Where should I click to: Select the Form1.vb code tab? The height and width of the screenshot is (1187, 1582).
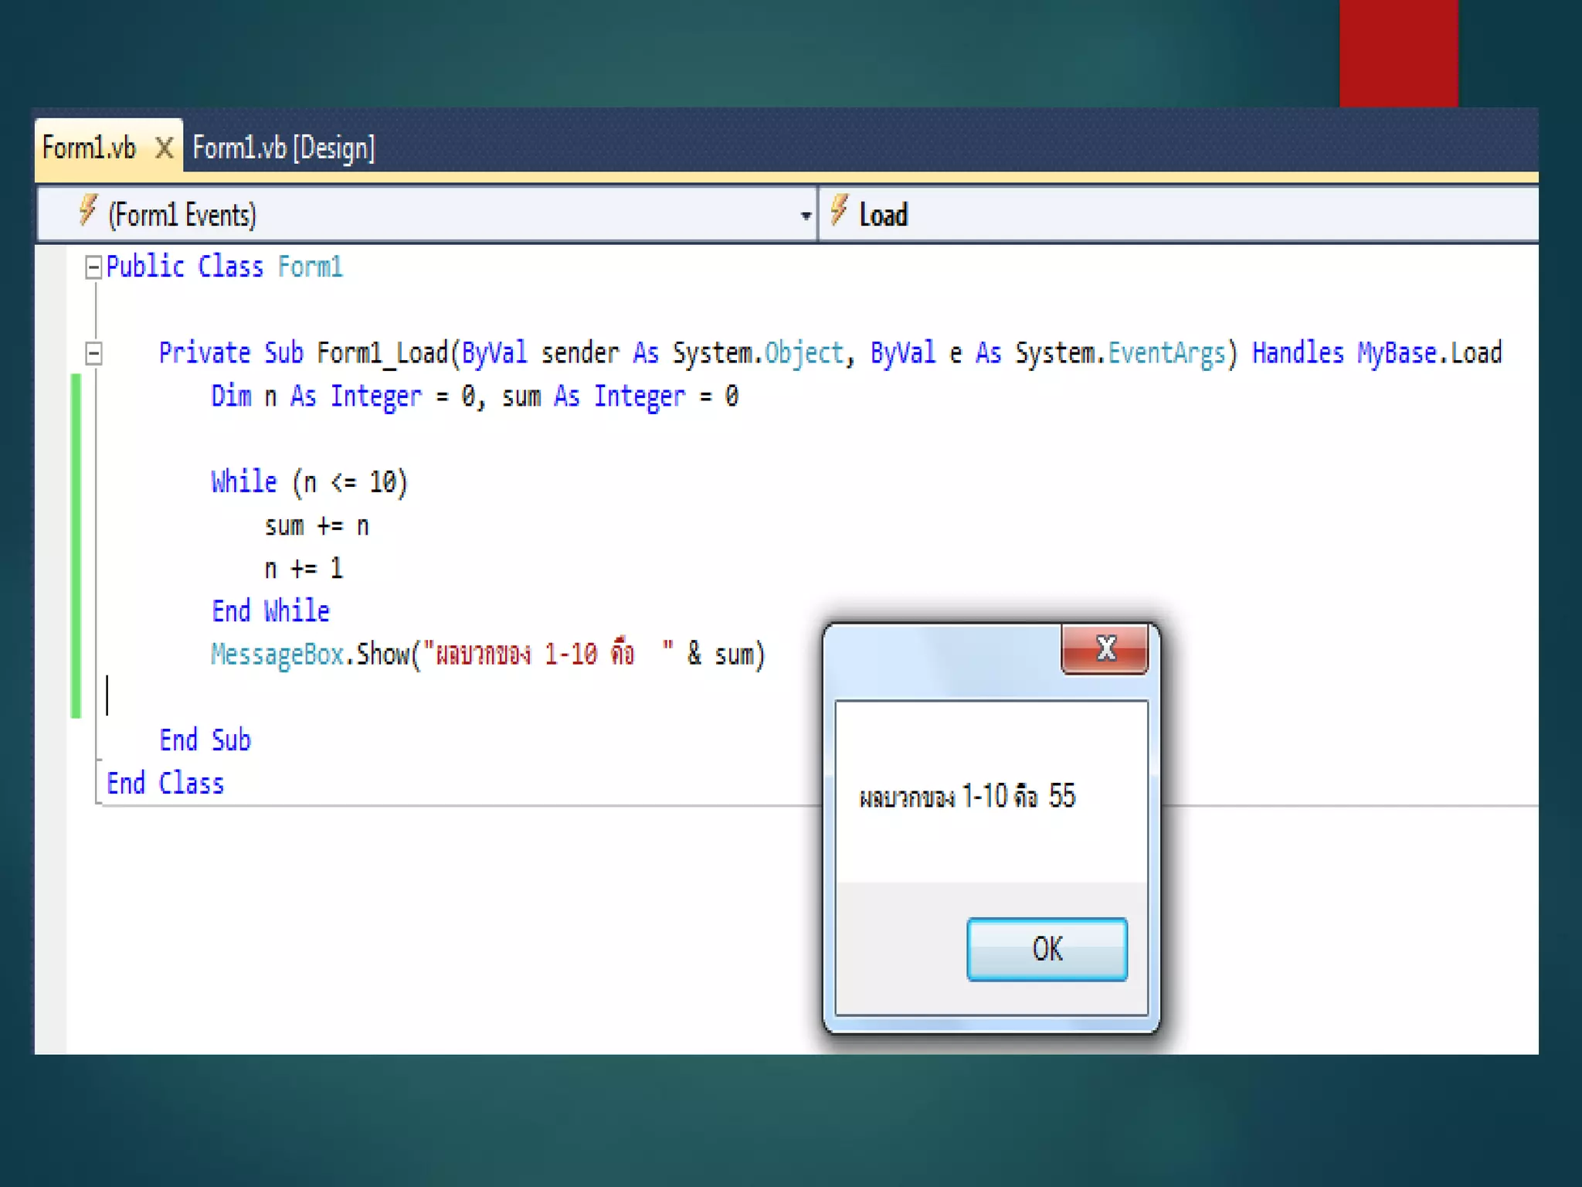pyautogui.click(x=89, y=147)
